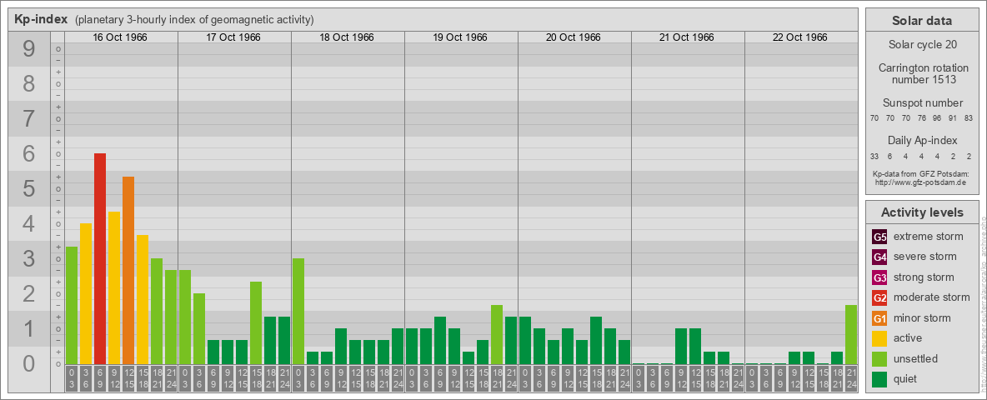Click daily Ap-index value 33

(x=874, y=156)
